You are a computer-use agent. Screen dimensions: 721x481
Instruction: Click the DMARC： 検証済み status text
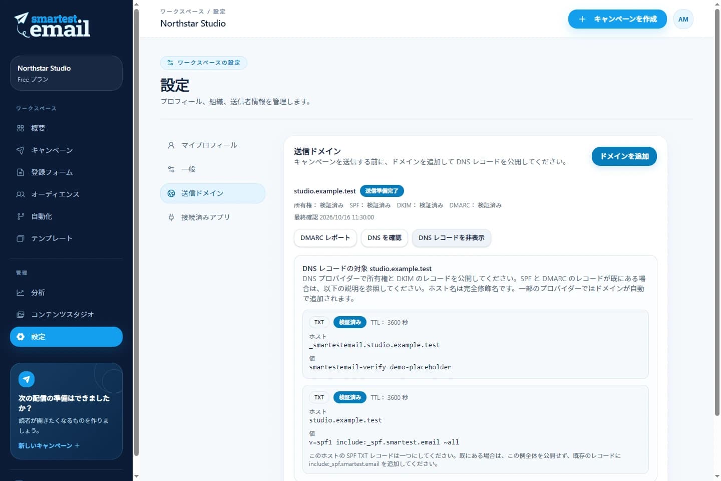tap(476, 205)
